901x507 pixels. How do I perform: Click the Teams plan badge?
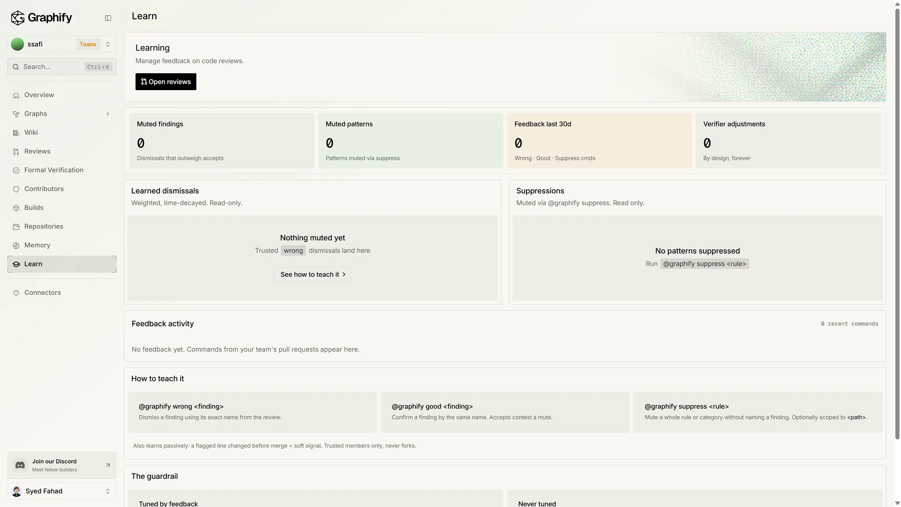click(x=88, y=44)
